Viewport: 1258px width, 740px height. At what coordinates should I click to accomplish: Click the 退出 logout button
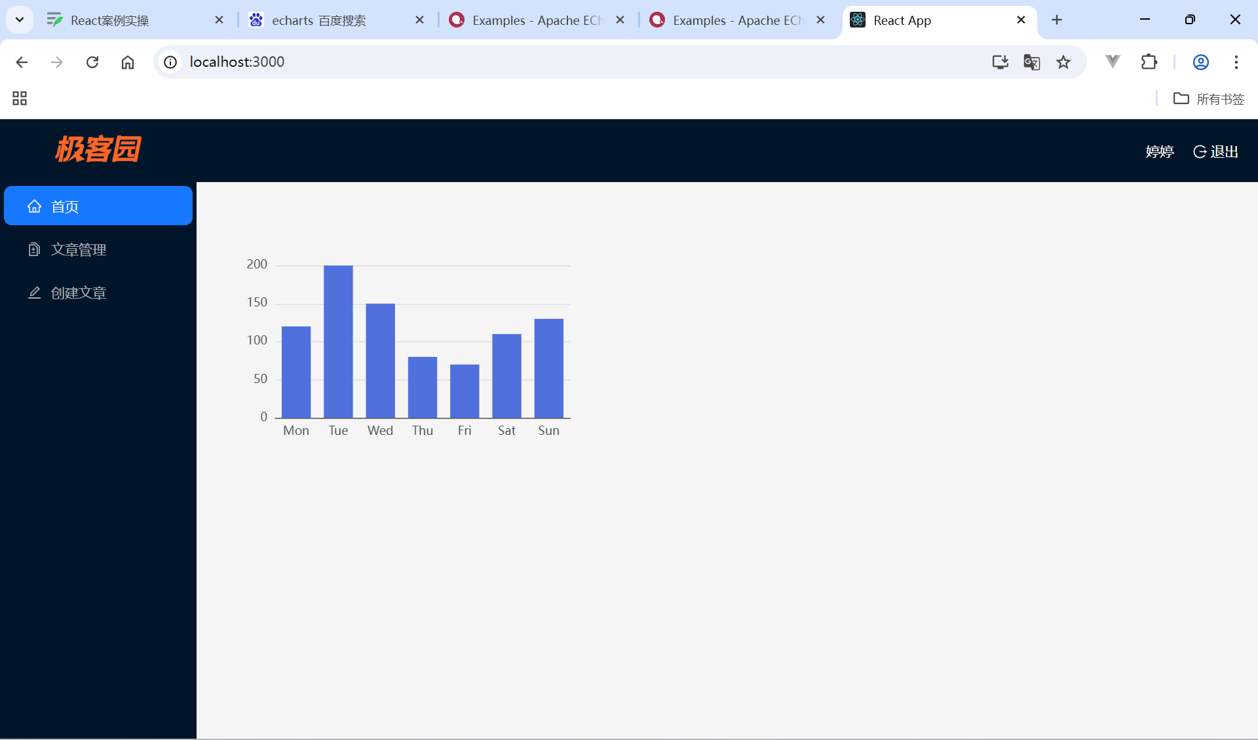pyautogui.click(x=1216, y=152)
